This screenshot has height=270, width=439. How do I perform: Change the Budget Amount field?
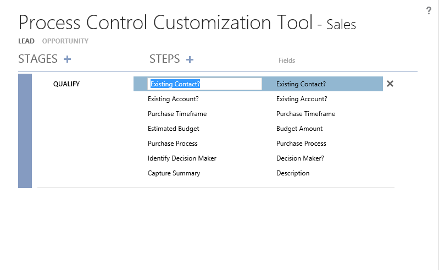299,129
